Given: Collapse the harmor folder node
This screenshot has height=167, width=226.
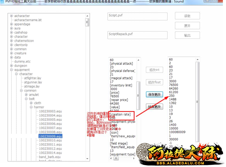Looking at the screenshot, I should pos(31,107).
